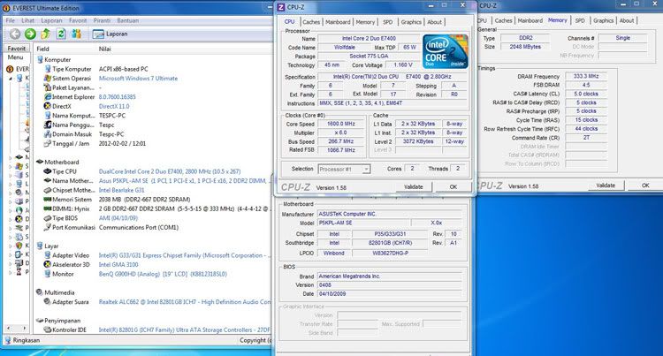Click the Kontroler IDE drive icon
The height and width of the screenshot is (356, 663).
coord(48,329)
